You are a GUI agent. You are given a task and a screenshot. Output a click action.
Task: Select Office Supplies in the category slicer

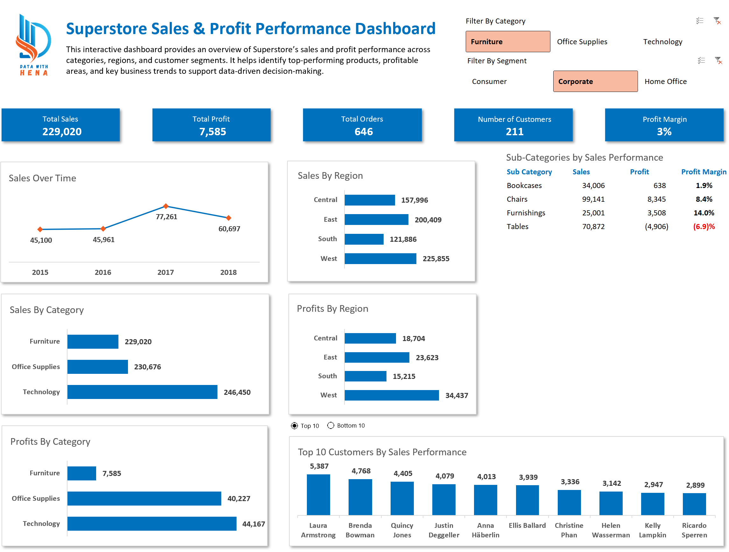[x=582, y=41]
